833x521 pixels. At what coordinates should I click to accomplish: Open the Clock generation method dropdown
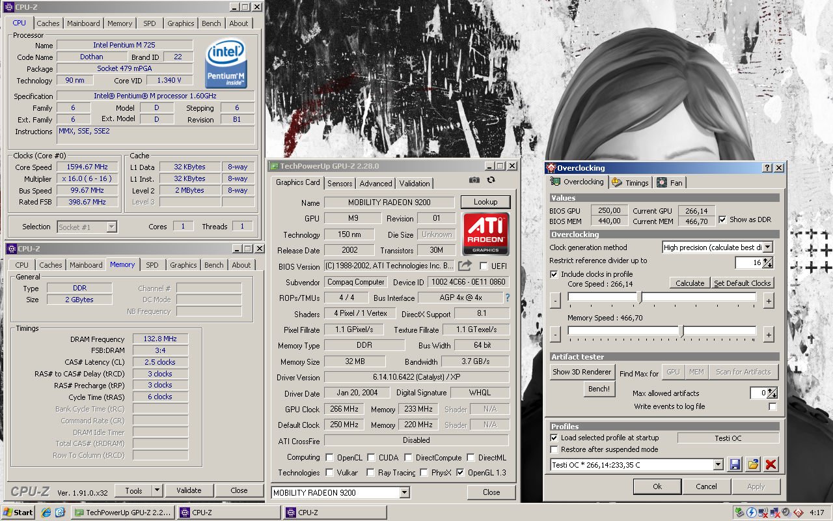[x=768, y=247]
